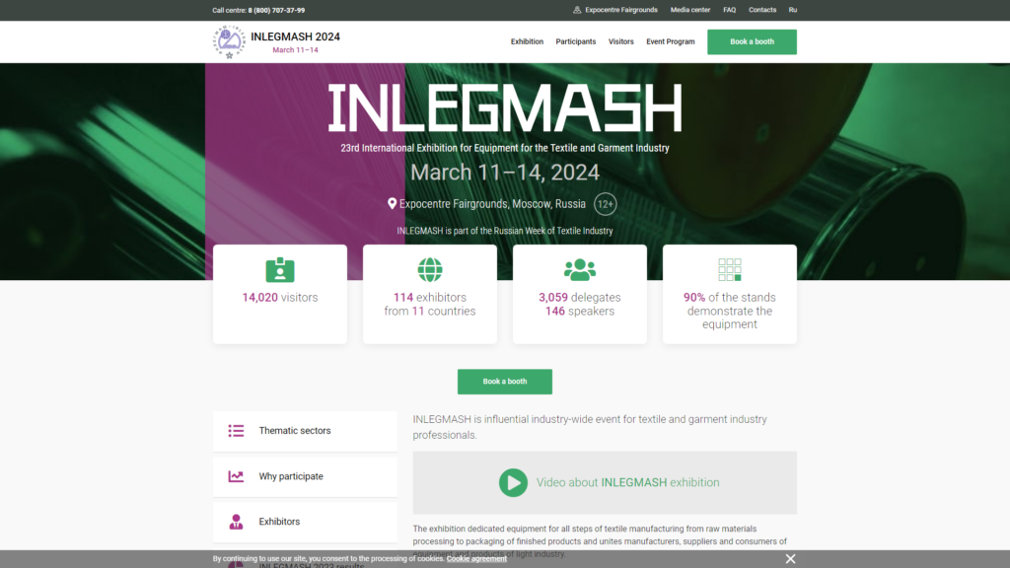Click the Russian Week of Textile Industry line

point(505,231)
